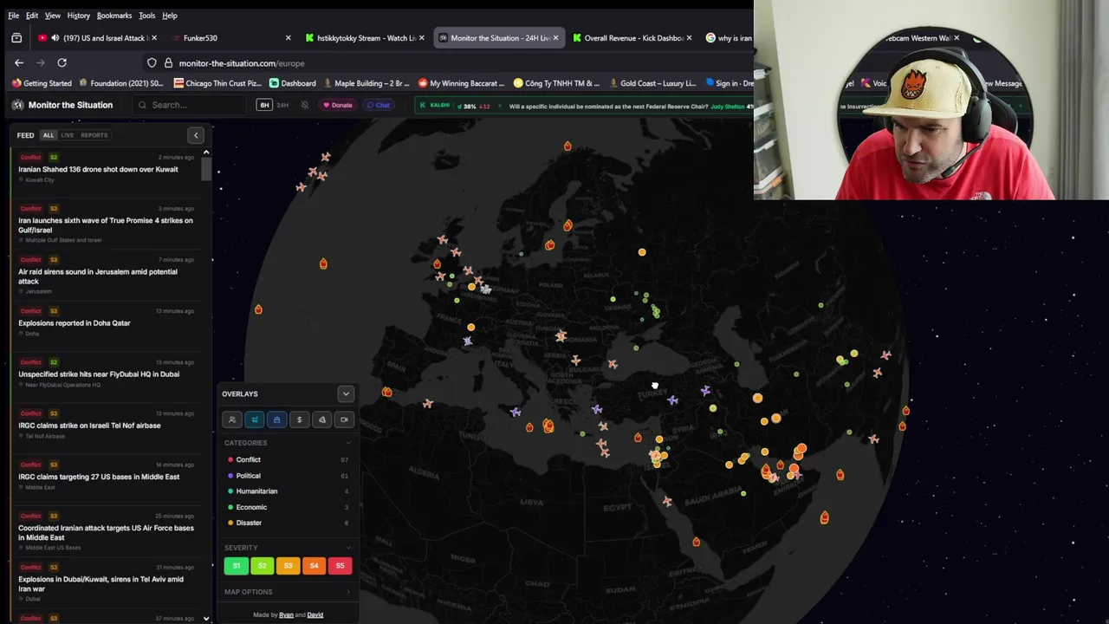This screenshot has width=1109, height=624.
Task: Collapse the feed panel with chevron
Action: click(196, 135)
